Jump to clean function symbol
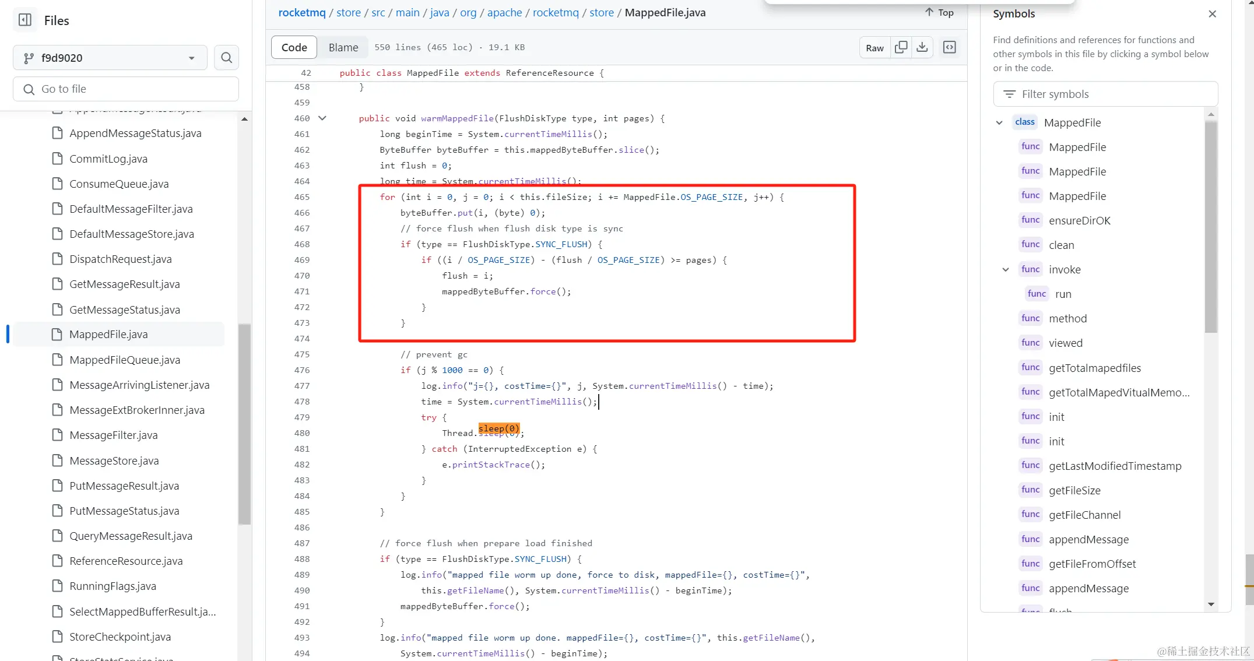This screenshot has height=661, width=1254. click(x=1062, y=245)
